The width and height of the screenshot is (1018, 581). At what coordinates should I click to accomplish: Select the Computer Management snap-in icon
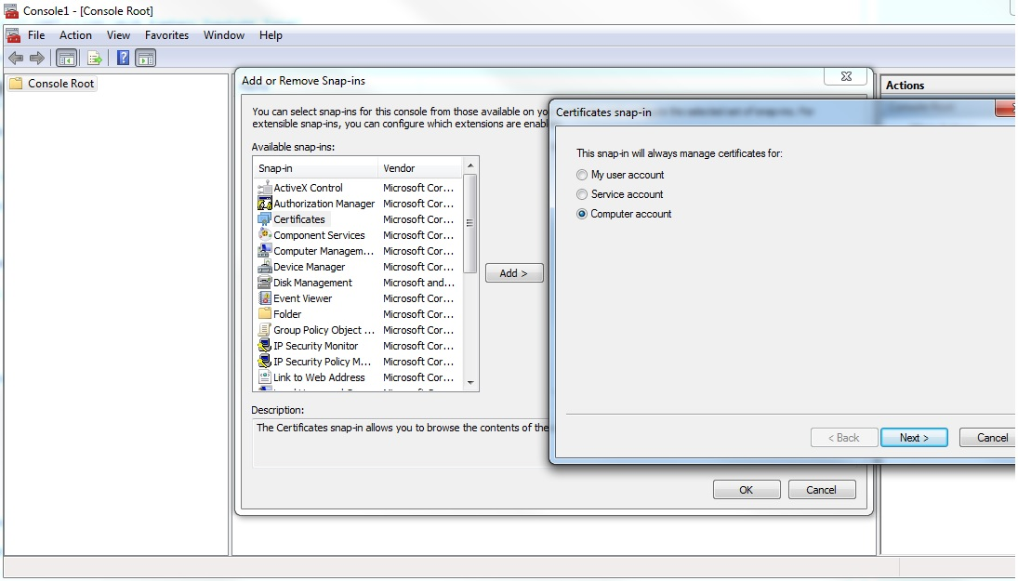(x=264, y=251)
